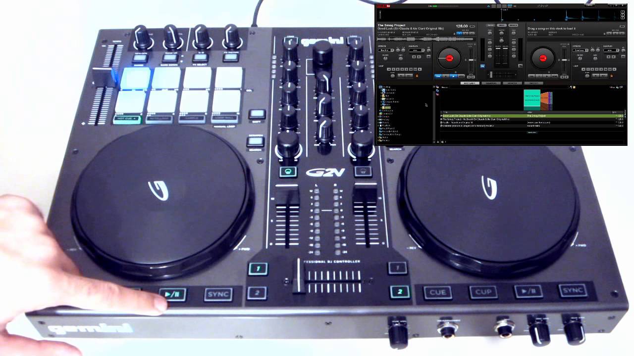634x356 pixels.
Task: Toggle hot cue 1 on left deck
Action: [x=459, y=33]
